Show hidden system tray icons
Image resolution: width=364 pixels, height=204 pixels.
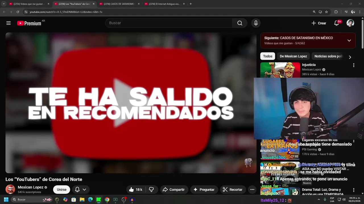tap(319, 199)
